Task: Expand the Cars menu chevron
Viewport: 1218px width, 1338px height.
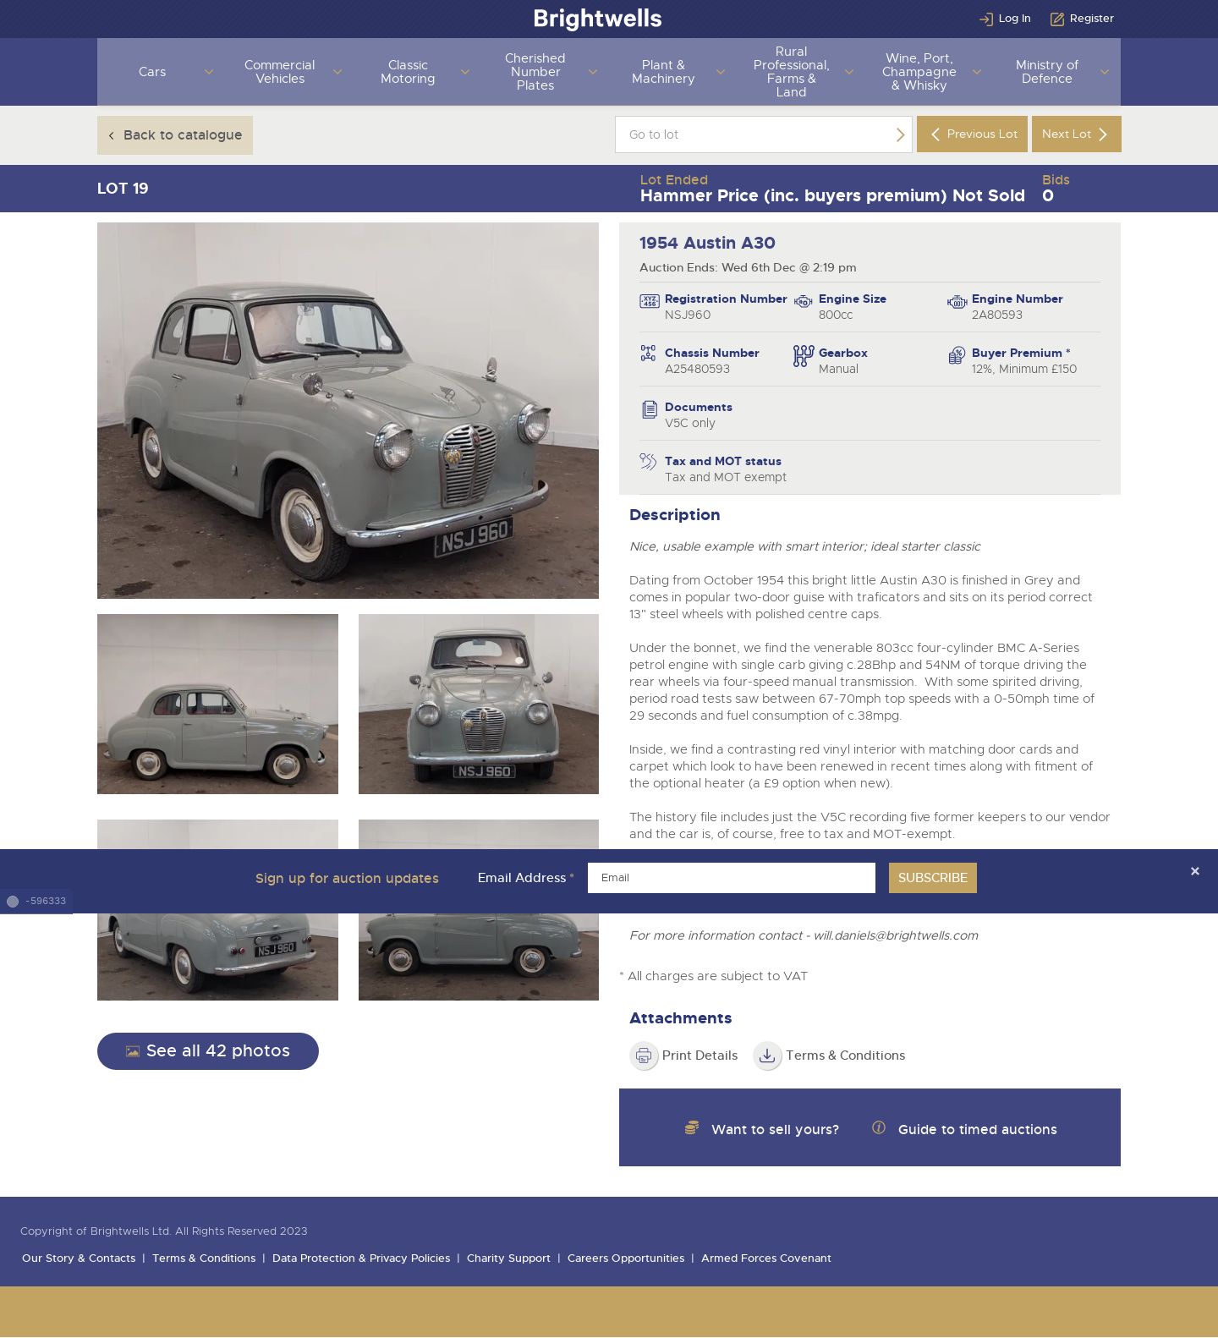Action: 209,72
